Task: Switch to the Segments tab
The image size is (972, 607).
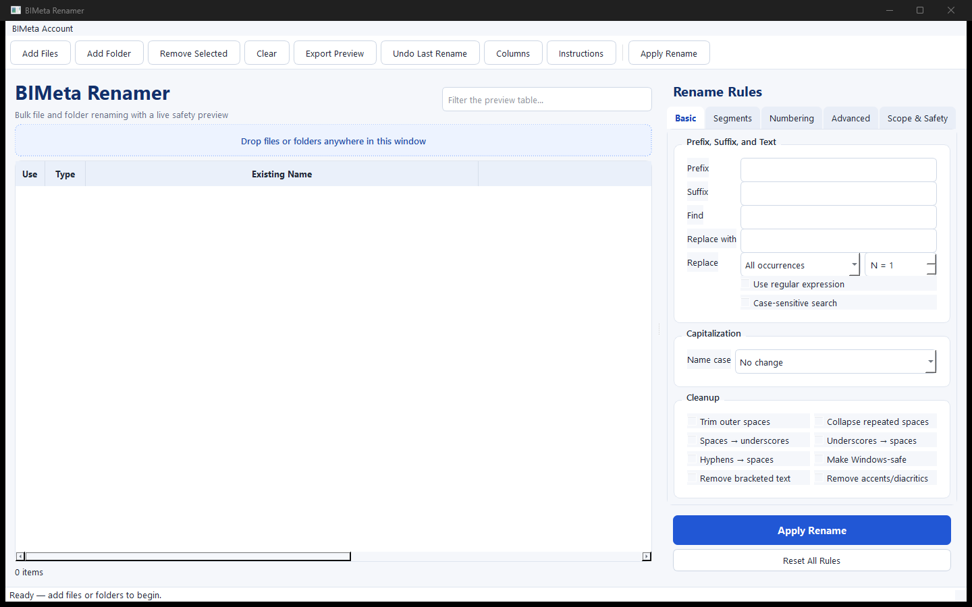Action: click(732, 118)
